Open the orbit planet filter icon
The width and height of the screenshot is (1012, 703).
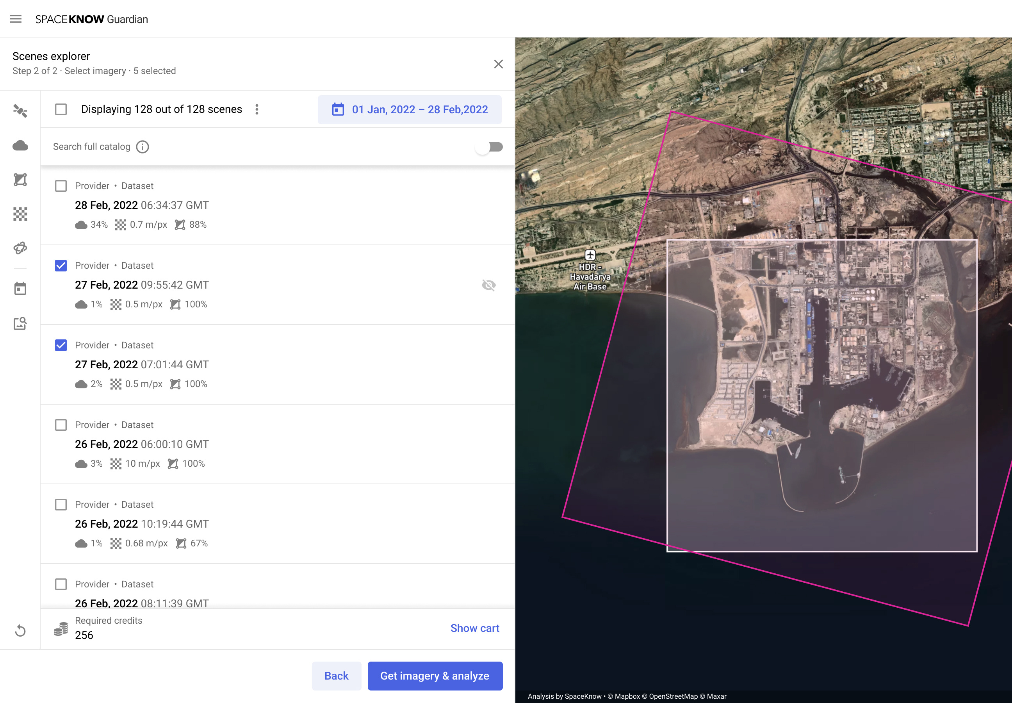coord(20,248)
